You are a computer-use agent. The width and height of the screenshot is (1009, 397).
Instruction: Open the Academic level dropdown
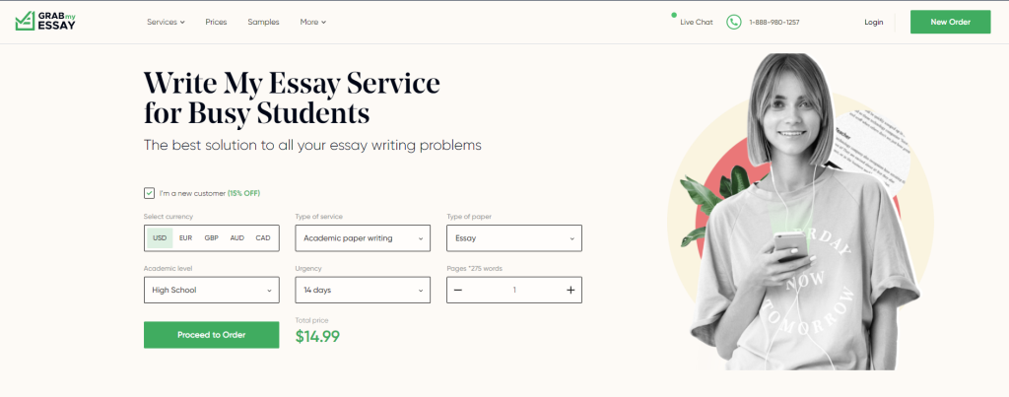(x=211, y=290)
